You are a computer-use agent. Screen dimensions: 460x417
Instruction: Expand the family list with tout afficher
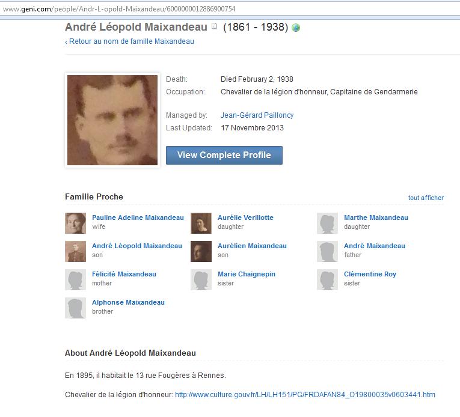click(x=426, y=198)
